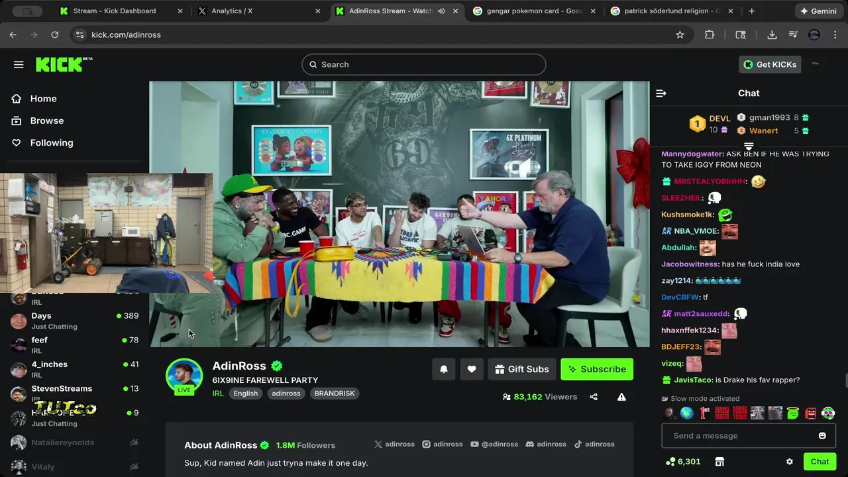Open Natalieреynolds offline channel
848x477 pixels.
click(74, 442)
